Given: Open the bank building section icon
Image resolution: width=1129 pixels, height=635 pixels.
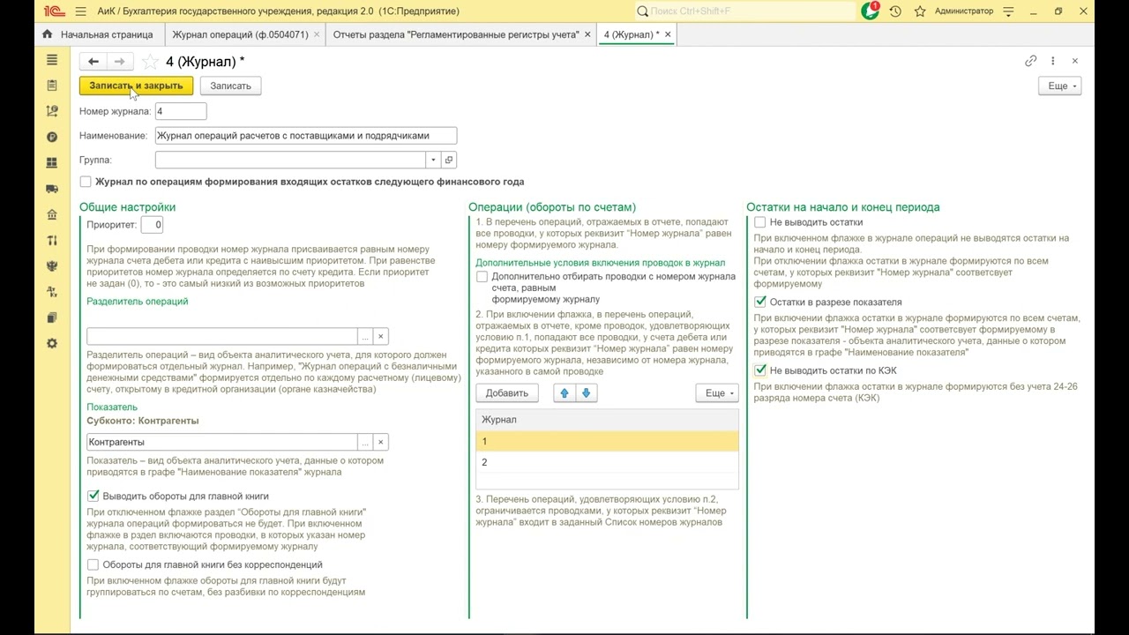Looking at the screenshot, I should tap(52, 214).
